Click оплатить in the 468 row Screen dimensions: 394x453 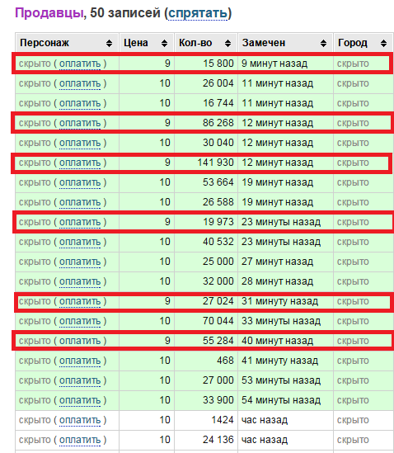[80, 361]
